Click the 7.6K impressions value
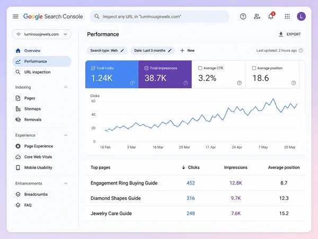 click(236, 213)
